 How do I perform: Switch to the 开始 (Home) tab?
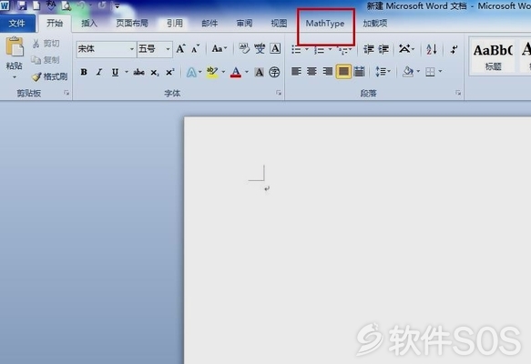pos(54,24)
